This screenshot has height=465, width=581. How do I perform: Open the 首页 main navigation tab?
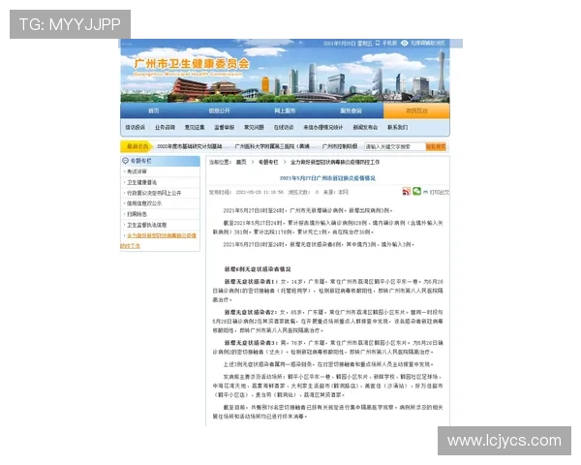153,110
